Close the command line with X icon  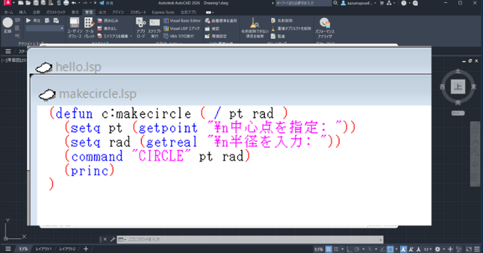[x=105, y=239]
